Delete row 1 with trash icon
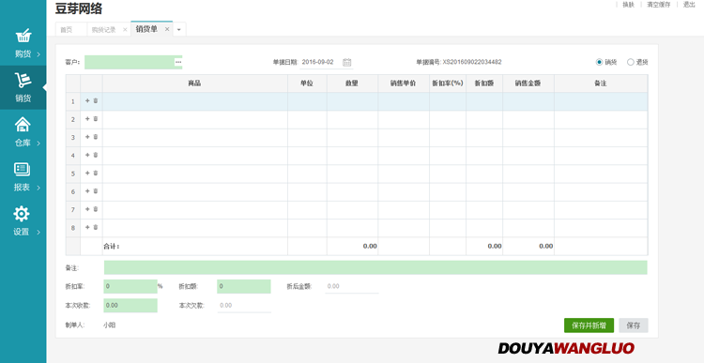This screenshot has width=704, height=363. [x=96, y=101]
